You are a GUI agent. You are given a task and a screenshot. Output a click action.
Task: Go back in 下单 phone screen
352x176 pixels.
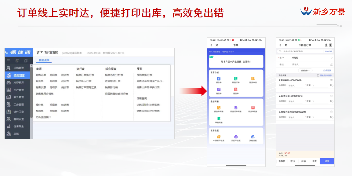pos(211,45)
